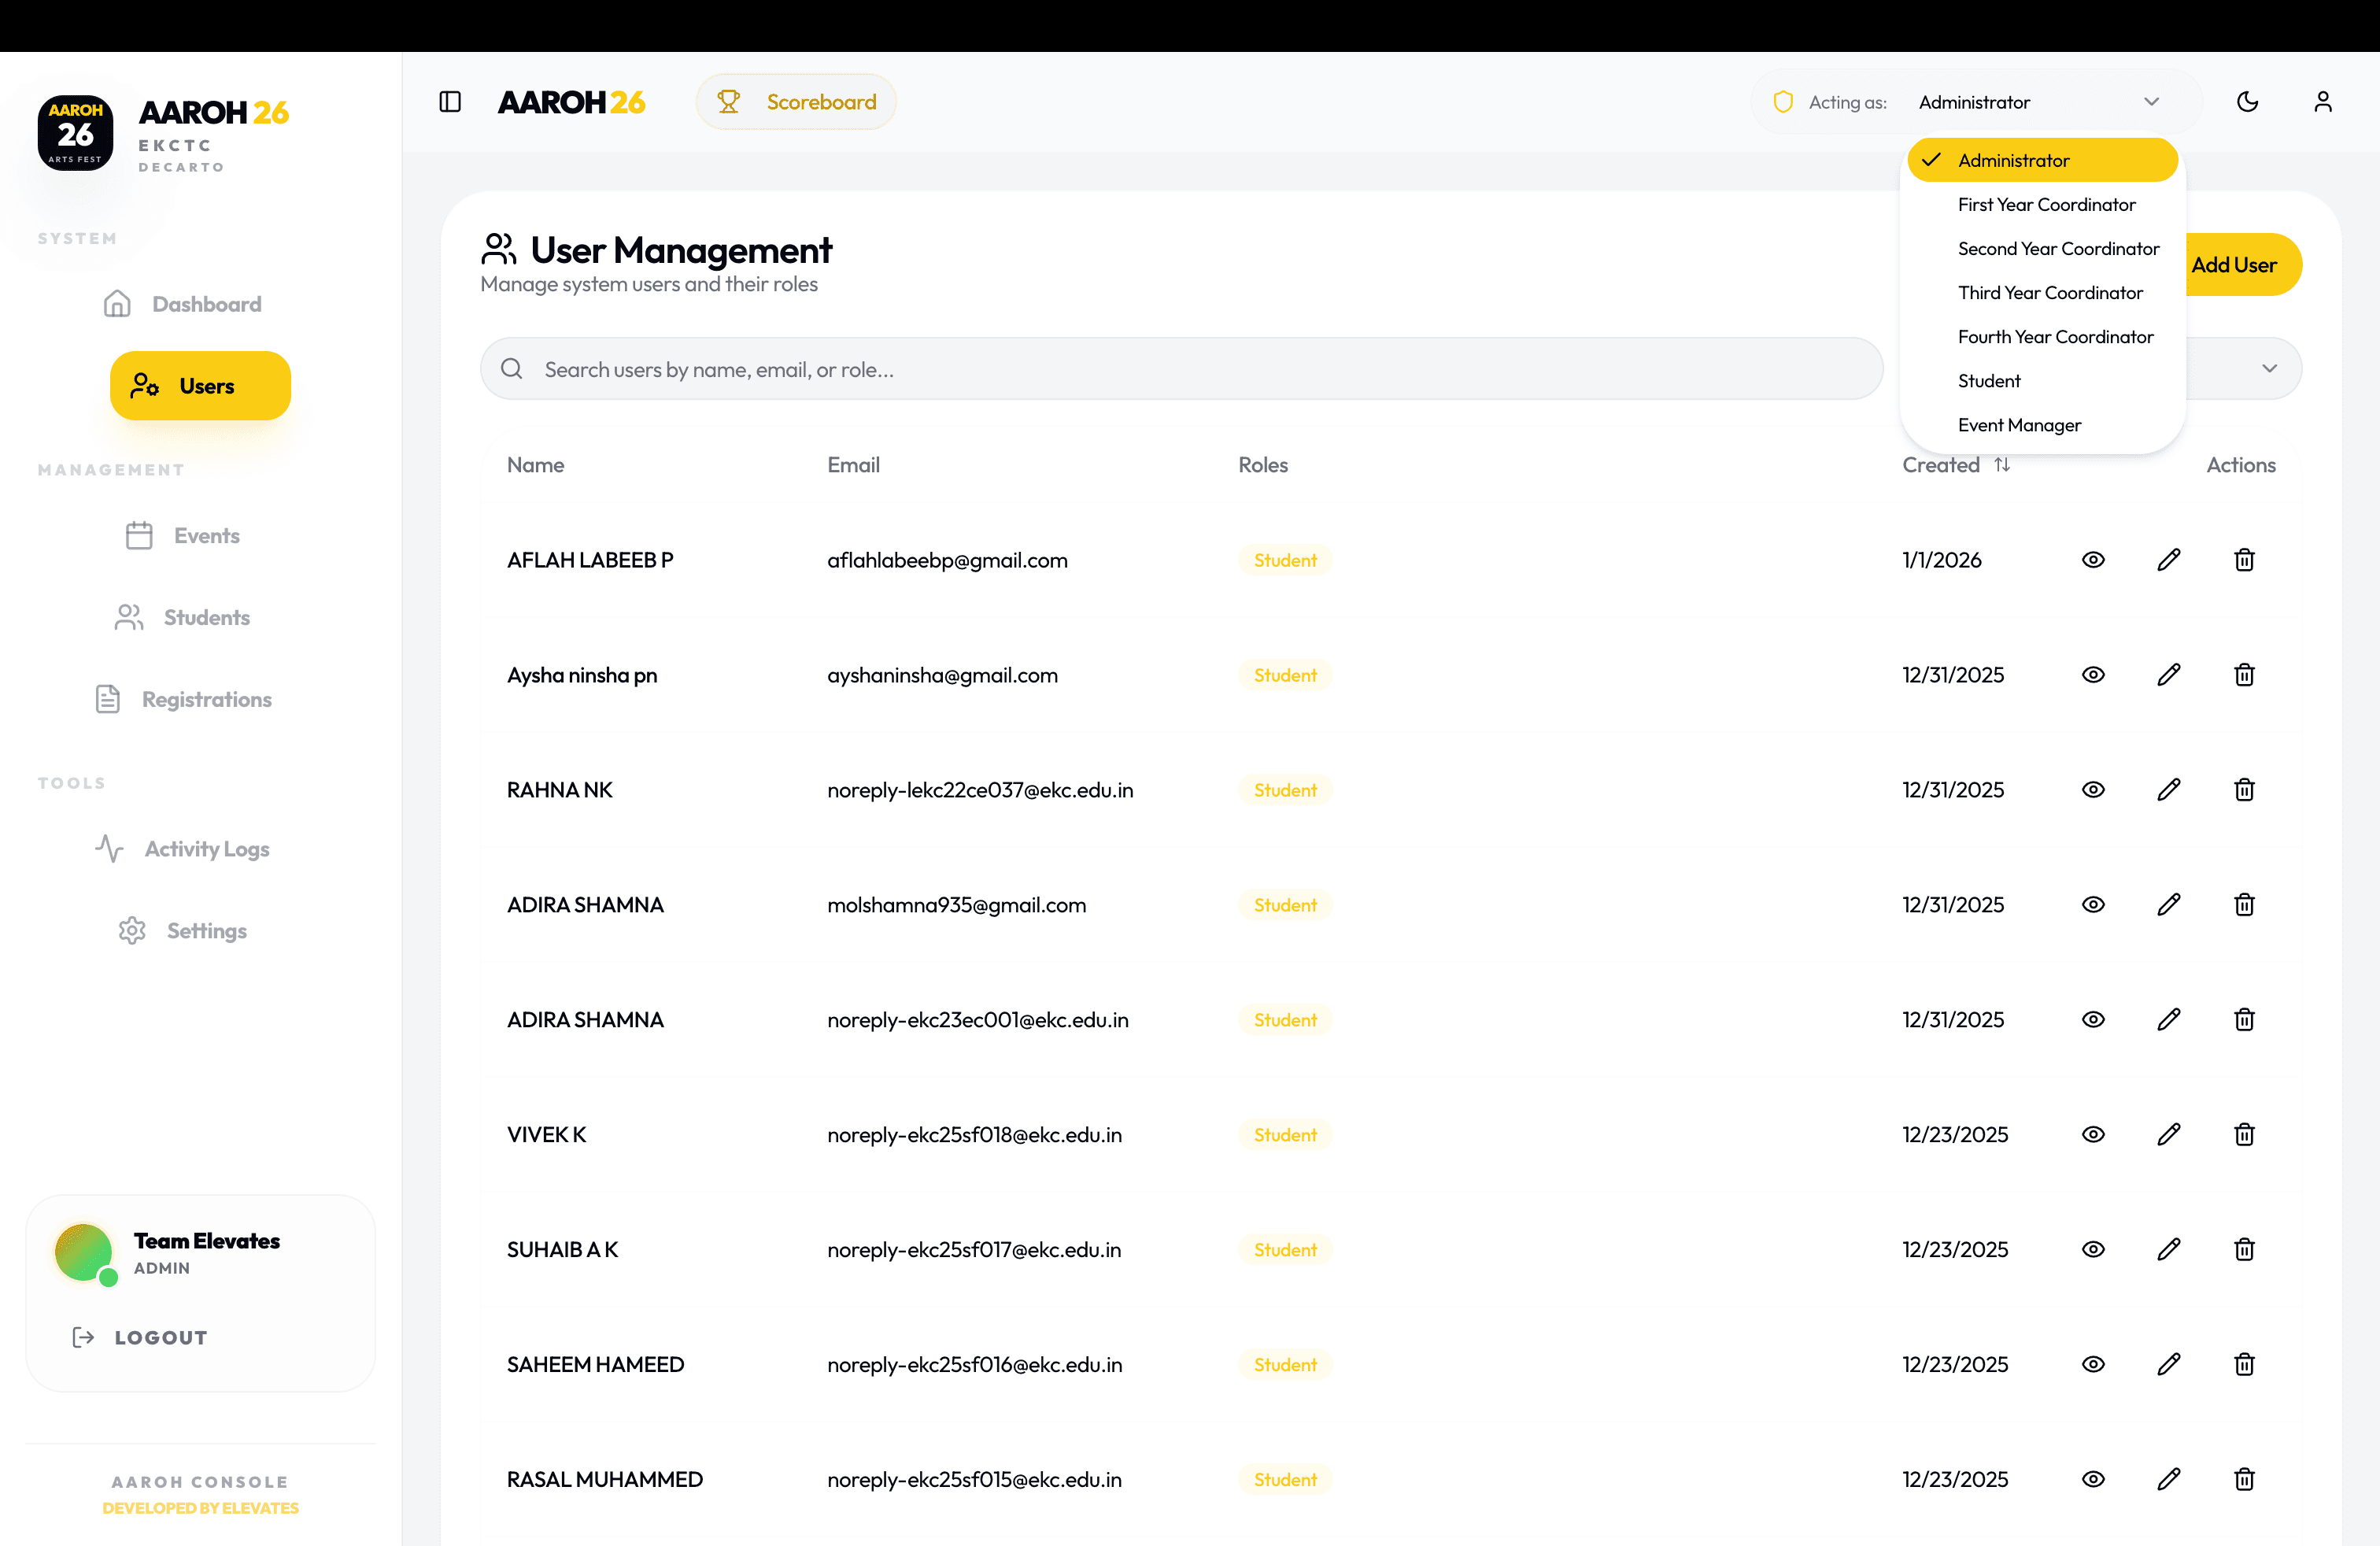Focus the search users input field
Screen dimensions: 2380x1546
click(1181, 369)
